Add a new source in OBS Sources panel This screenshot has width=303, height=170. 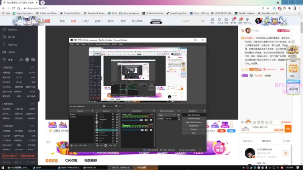tap(97, 145)
